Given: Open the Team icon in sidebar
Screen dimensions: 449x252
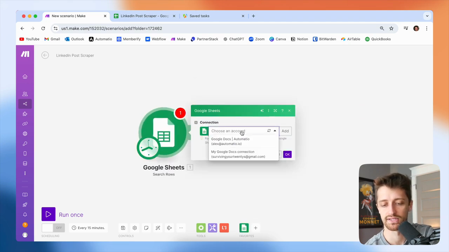Looking at the screenshot, I should 25,94.
